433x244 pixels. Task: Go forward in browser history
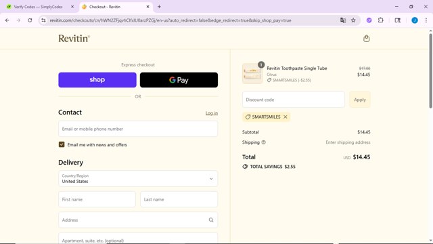tap(18, 20)
